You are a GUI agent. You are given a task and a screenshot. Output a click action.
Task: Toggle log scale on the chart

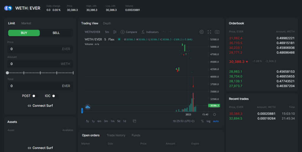point(209,121)
